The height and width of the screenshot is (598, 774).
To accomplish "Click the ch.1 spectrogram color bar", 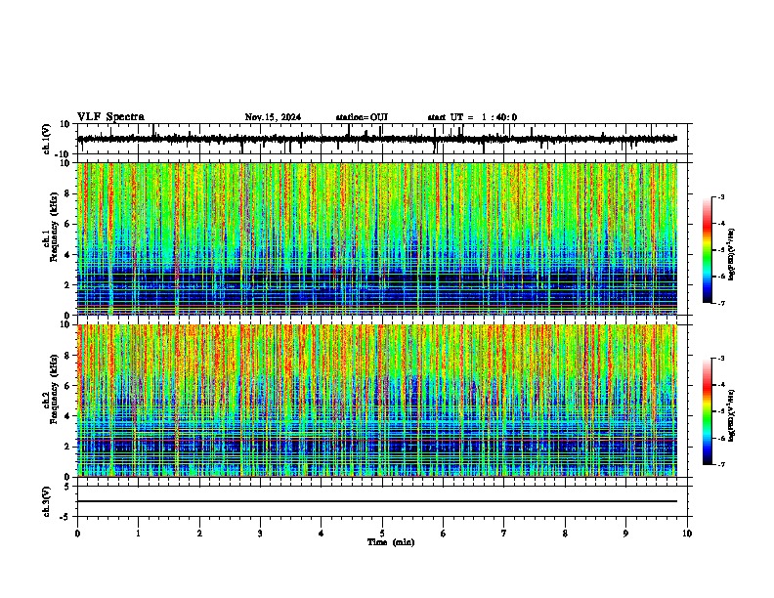I will click(x=708, y=250).
